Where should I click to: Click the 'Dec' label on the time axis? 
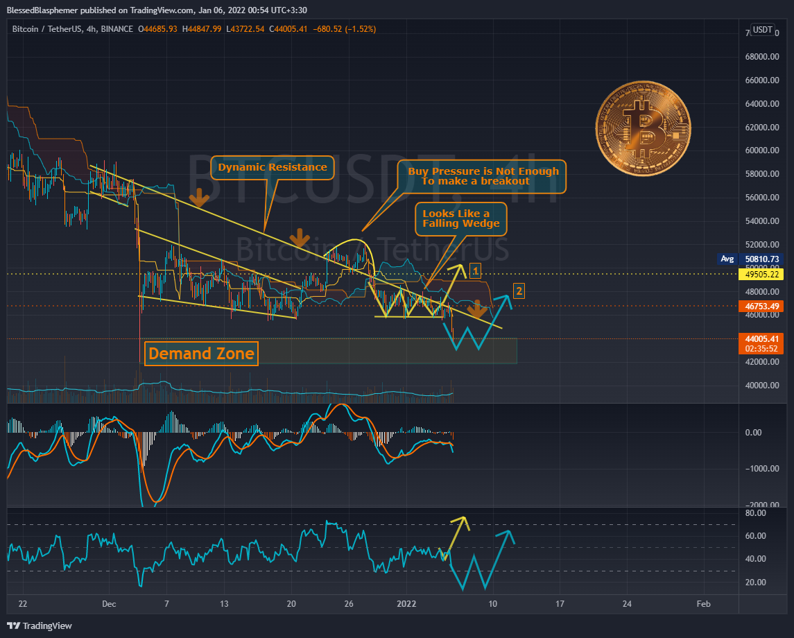[109, 603]
